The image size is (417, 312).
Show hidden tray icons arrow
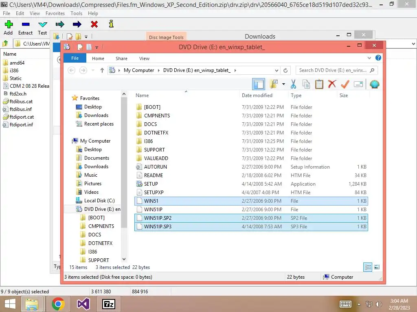(x=359, y=304)
